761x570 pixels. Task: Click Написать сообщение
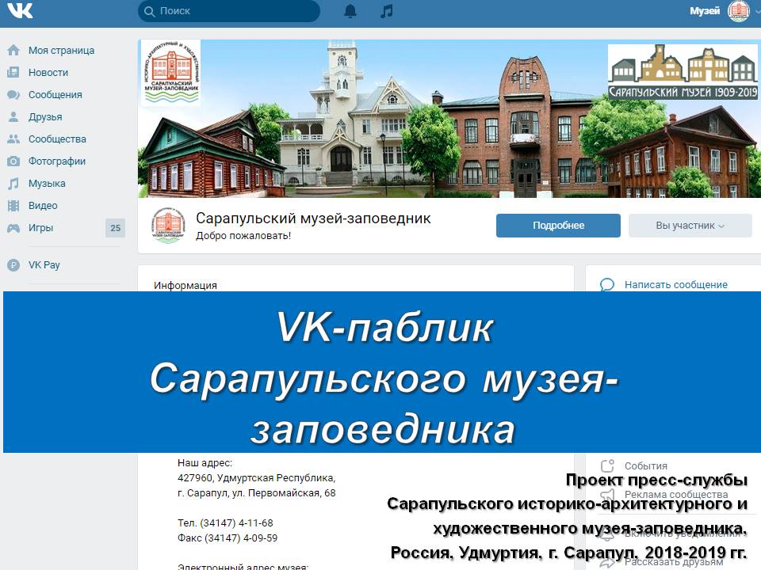(x=675, y=284)
